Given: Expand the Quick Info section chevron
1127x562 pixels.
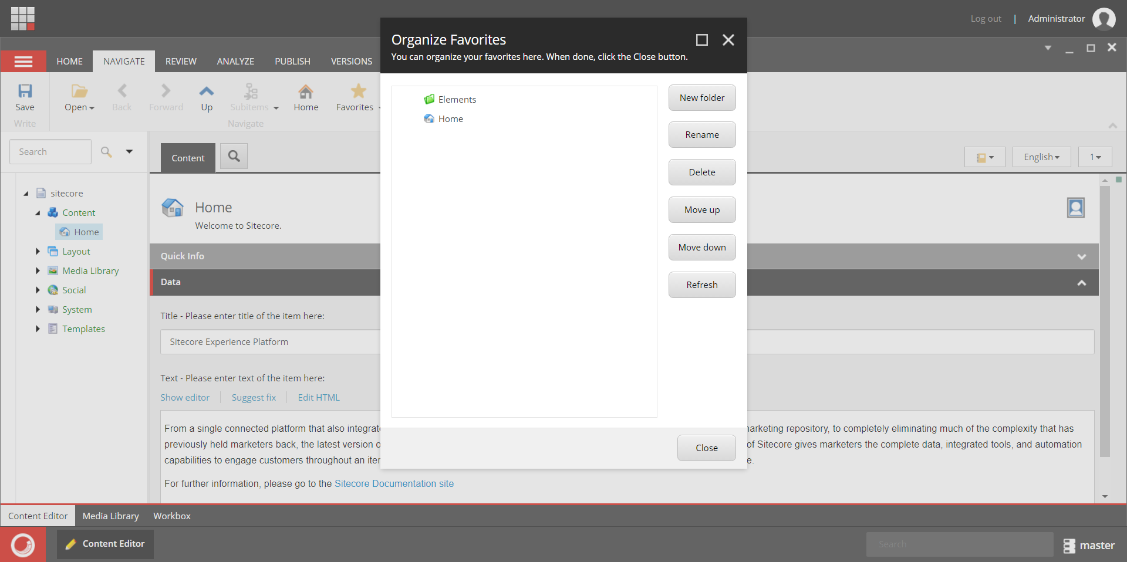Looking at the screenshot, I should pos(1081,257).
